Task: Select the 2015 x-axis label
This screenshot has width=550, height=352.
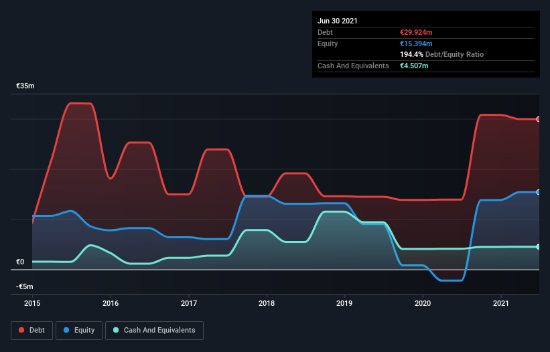Action: tap(32, 303)
